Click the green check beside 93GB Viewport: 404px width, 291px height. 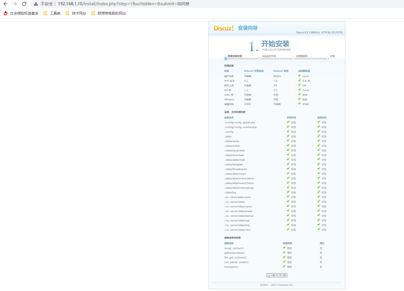(x=299, y=104)
